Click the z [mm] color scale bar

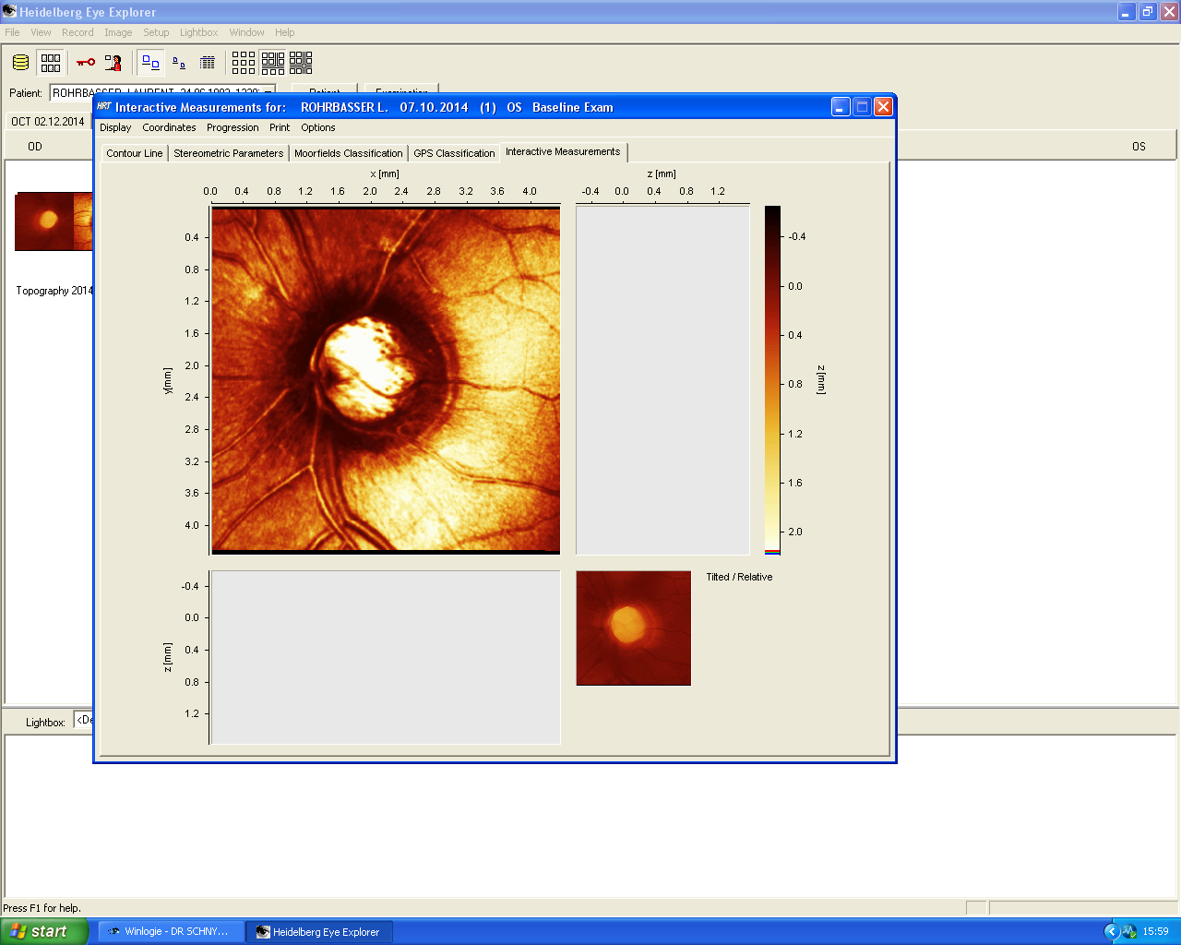pyautogui.click(x=772, y=379)
